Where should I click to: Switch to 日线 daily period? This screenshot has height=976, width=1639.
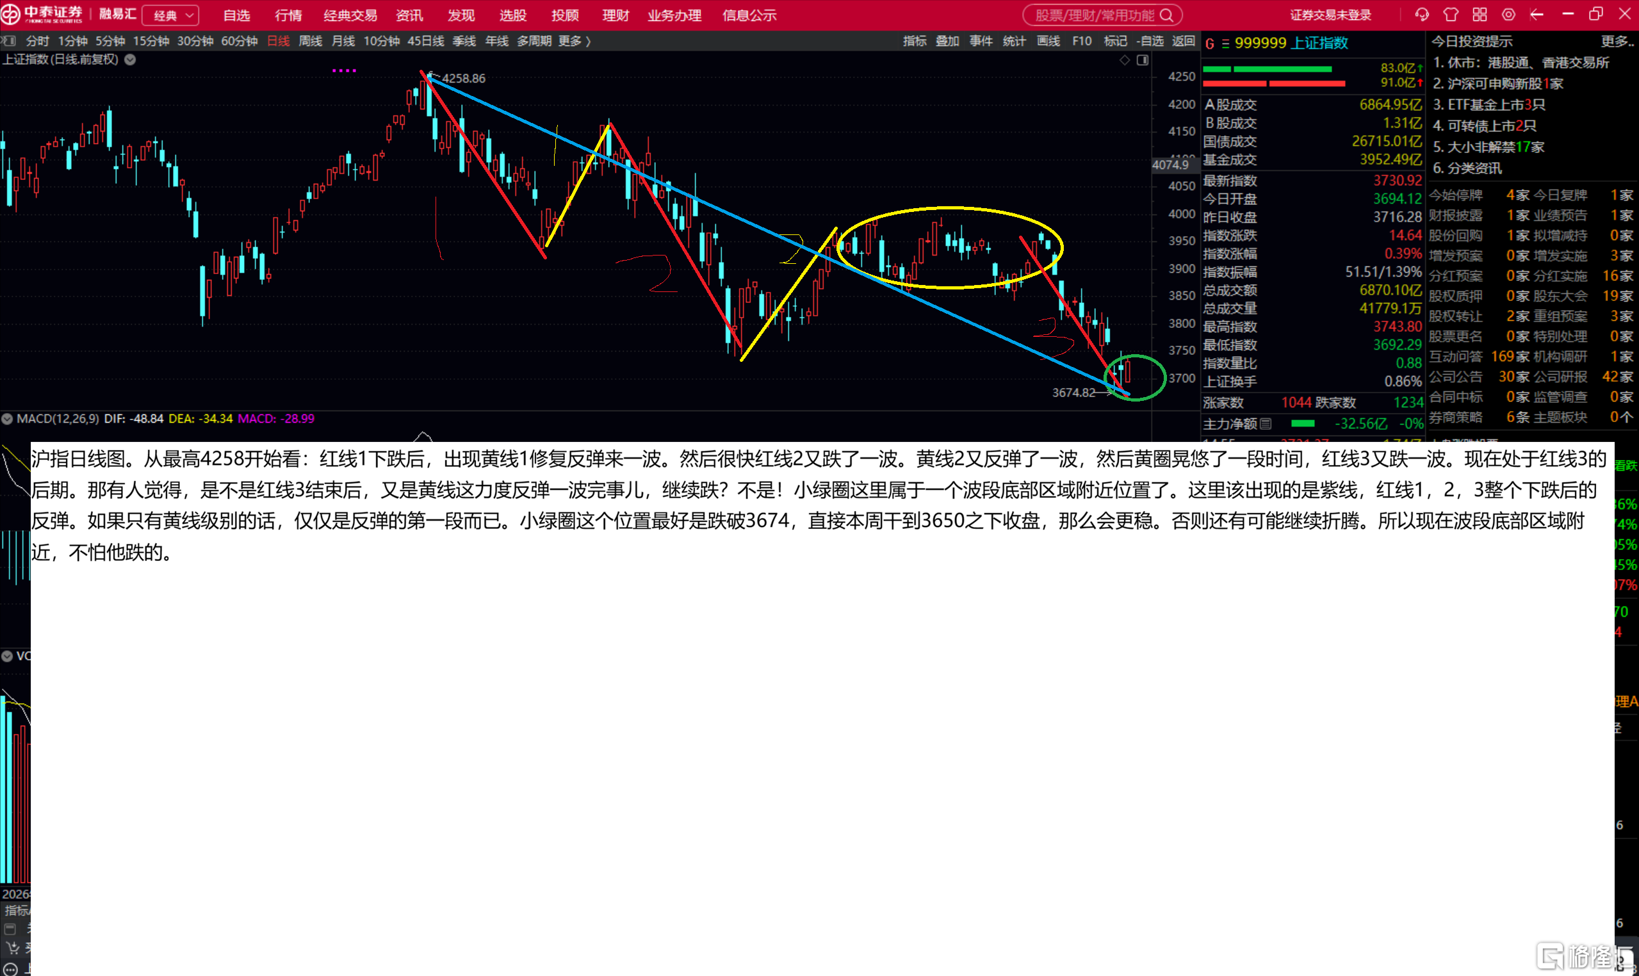278,41
